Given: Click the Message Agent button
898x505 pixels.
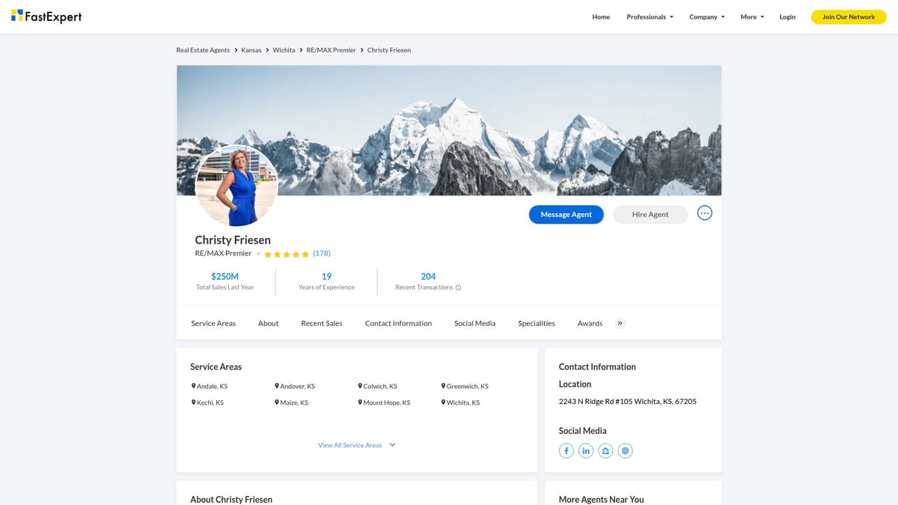Looking at the screenshot, I should click(566, 214).
